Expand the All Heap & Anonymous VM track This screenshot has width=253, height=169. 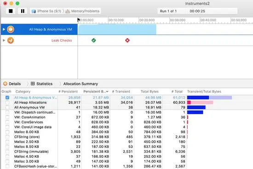pos(4,29)
